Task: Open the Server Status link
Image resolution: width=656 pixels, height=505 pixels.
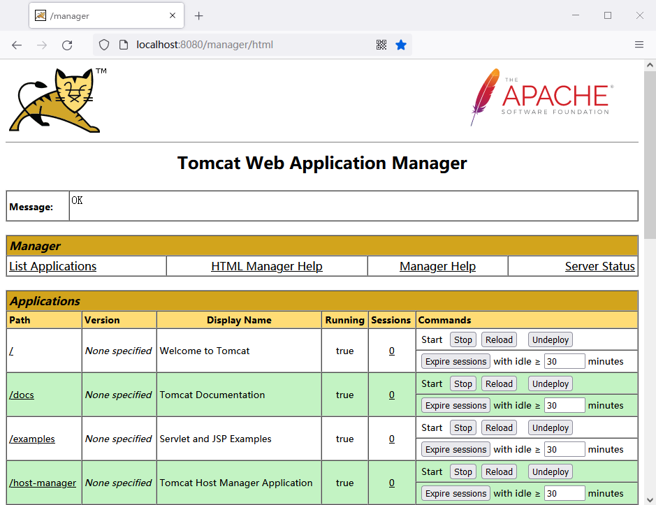Action: (x=600, y=266)
